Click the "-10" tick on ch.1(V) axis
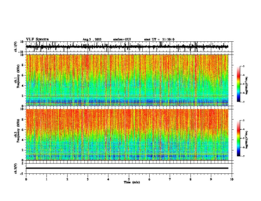The height and width of the screenshot is (201, 261). click(x=21, y=52)
